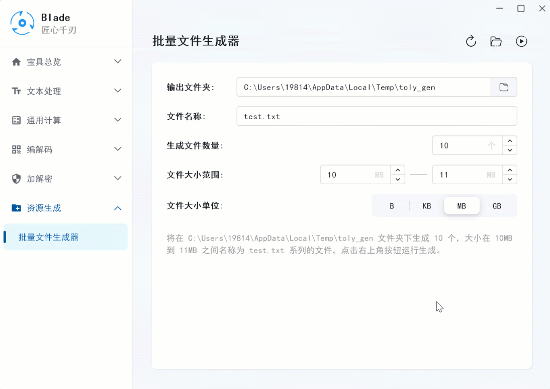Click the summary description text at bottom
550x389 pixels.
[339, 245]
